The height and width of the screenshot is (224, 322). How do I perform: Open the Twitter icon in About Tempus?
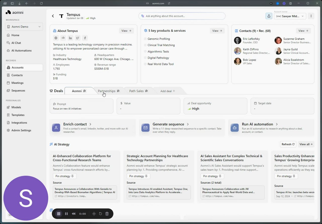coord(78,38)
